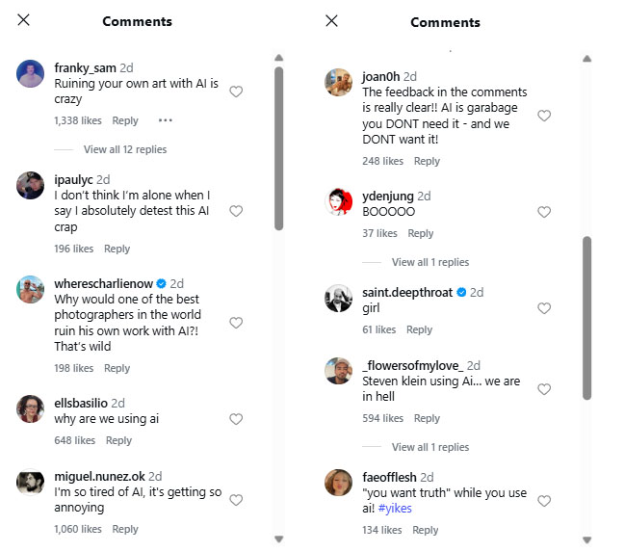The width and height of the screenshot is (624, 552).
Task: Toggle like on faeofflesh's comment
Action: (x=544, y=501)
